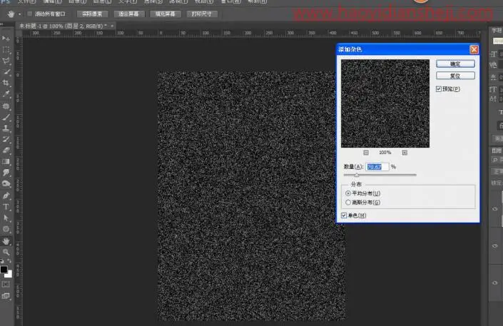
Task: Toggle second layer visibility eye icon
Action: point(494,246)
